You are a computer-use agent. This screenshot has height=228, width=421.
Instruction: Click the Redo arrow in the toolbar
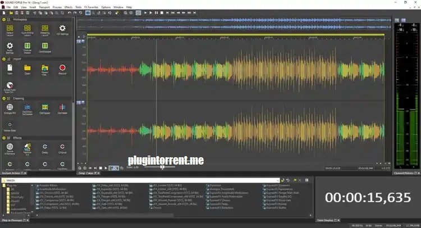(75, 12)
